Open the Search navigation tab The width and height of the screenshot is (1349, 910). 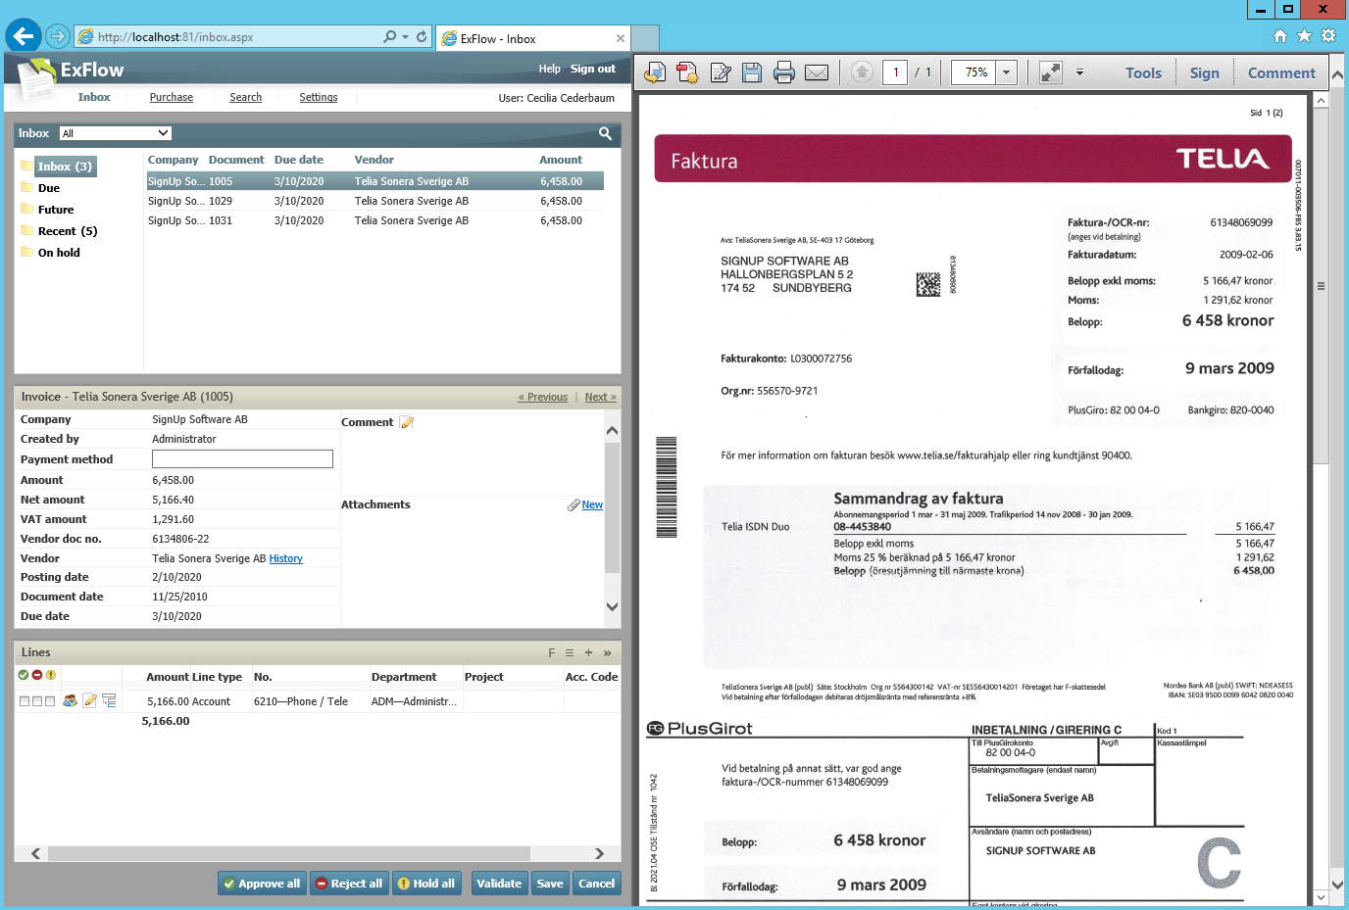click(x=245, y=97)
